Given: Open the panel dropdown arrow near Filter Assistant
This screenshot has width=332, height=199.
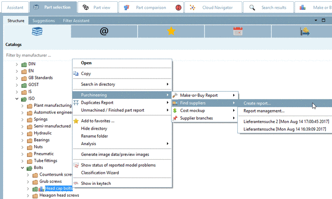Looking at the screenshot, I should [x=316, y=20].
